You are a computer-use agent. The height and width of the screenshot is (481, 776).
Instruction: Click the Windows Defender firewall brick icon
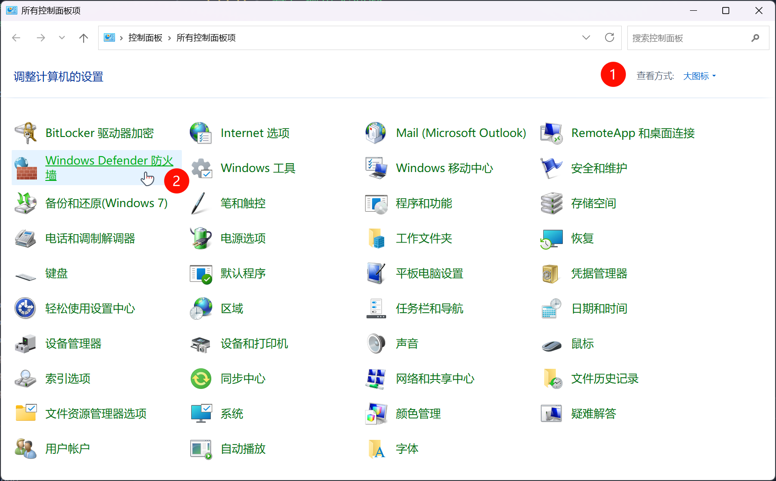26,168
